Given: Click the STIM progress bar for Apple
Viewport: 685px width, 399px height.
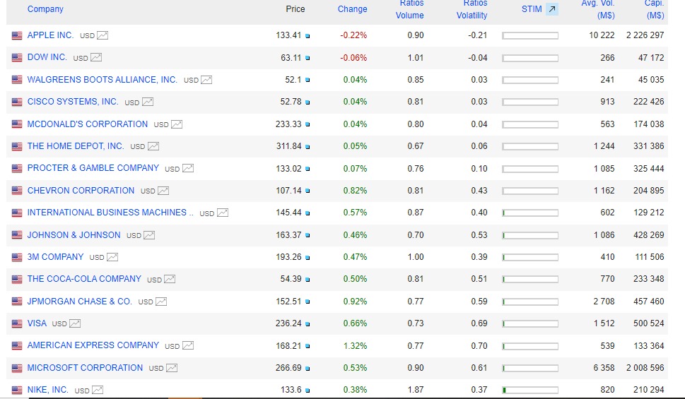Looking at the screenshot, I should 530,36.
